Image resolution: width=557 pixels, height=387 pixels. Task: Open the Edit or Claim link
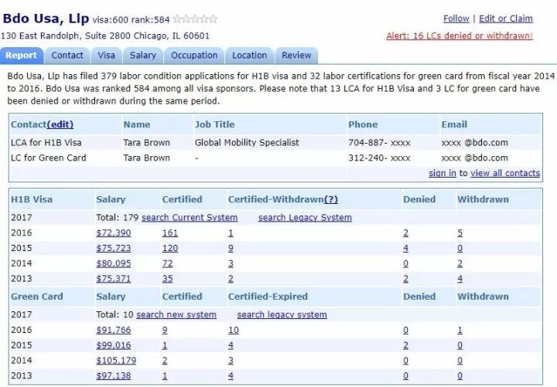tap(506, 19)
